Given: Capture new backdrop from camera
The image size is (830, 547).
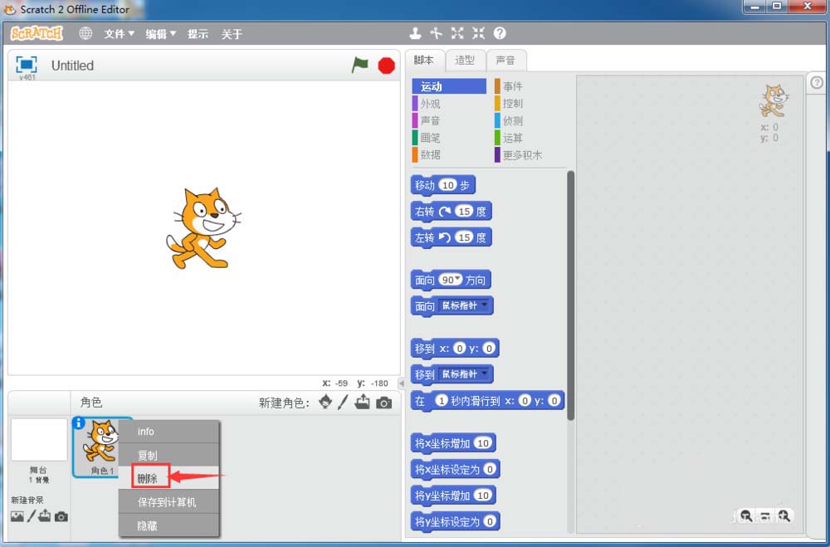Looking at the screenshot, I should (x=61, y=516).
